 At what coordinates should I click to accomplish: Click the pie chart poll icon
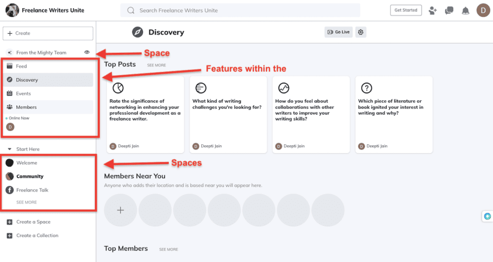pyautogui.click(x=118, y=88)
